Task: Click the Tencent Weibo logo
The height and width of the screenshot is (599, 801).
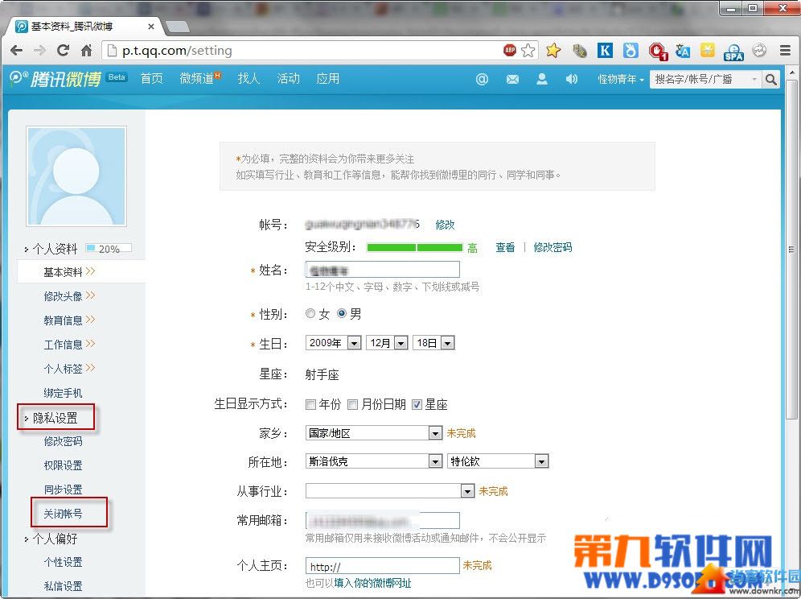Action: (x=55, y=79)
